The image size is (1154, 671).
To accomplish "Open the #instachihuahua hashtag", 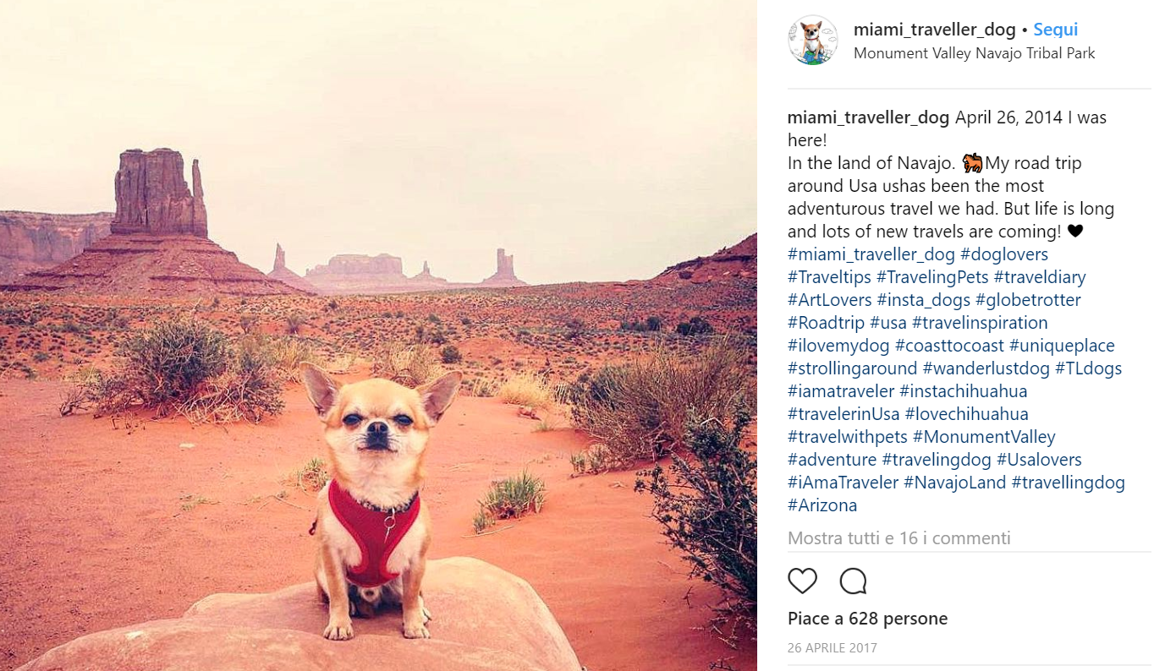I will coord(975,391).
